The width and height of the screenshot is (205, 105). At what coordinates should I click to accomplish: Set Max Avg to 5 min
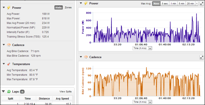point(182,4)
